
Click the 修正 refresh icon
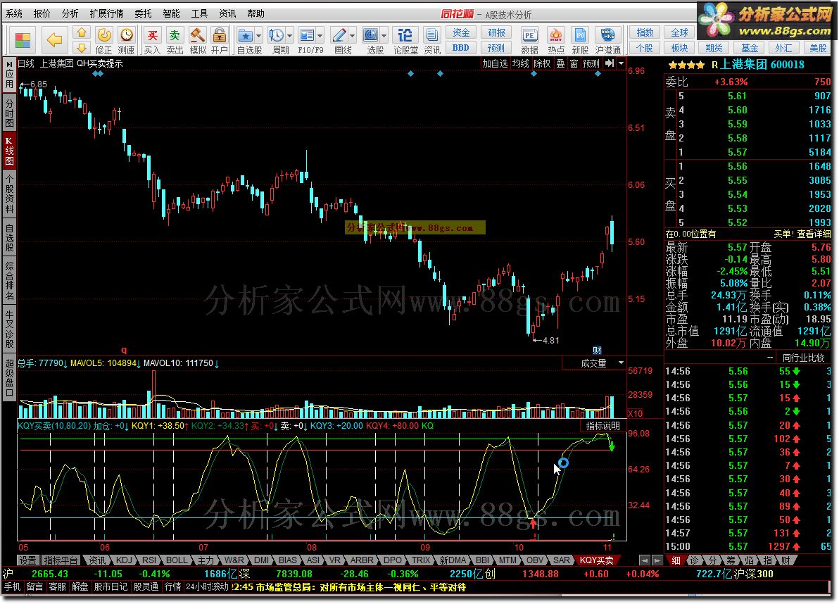[x=103, y=35]
